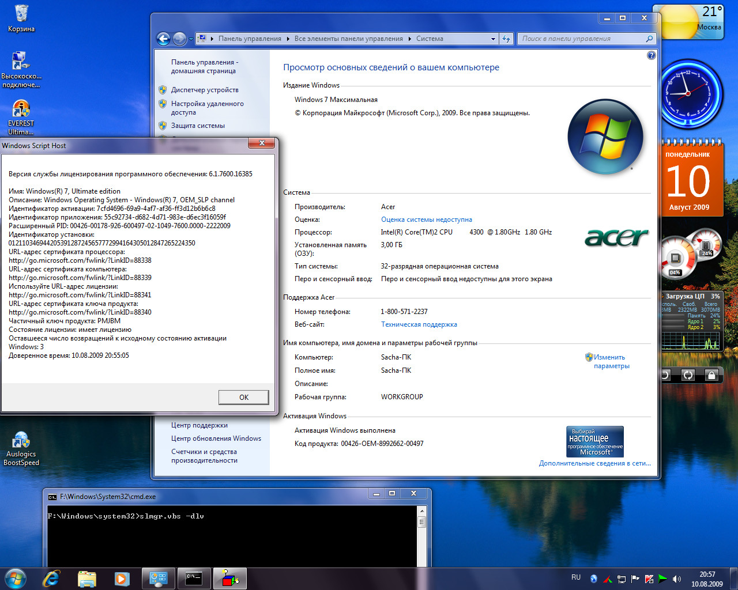Switch to Windows Script Host taskbar button
This screenshot has width=738, height=590.
[x=230, y=578]
